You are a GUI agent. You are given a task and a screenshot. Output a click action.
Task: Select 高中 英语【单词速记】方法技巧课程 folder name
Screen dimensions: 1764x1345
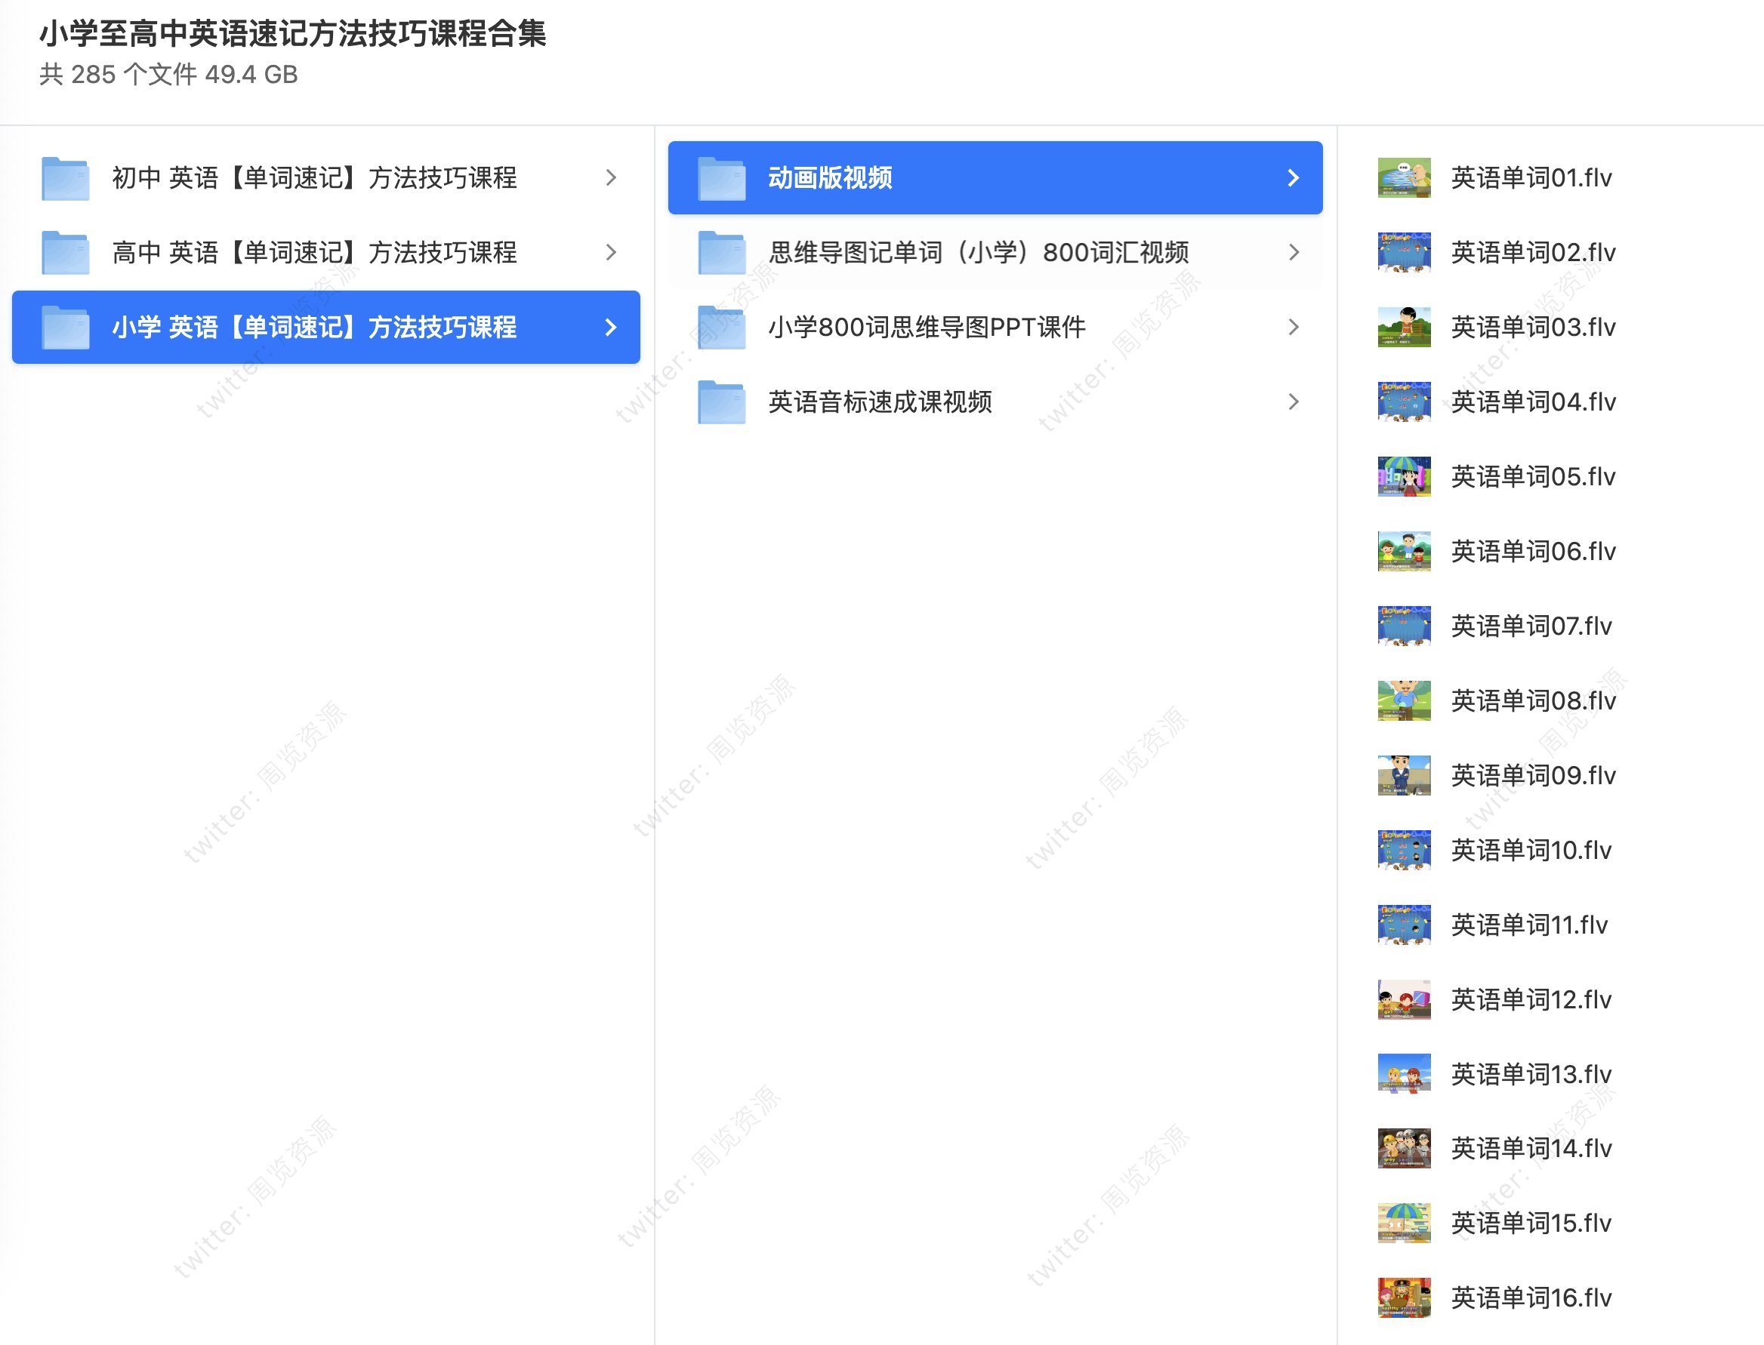click(x=315, y=252)
